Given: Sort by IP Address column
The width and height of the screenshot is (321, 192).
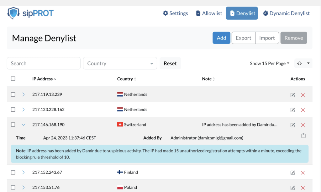Looking at the screenshot, I should point(44,79).
